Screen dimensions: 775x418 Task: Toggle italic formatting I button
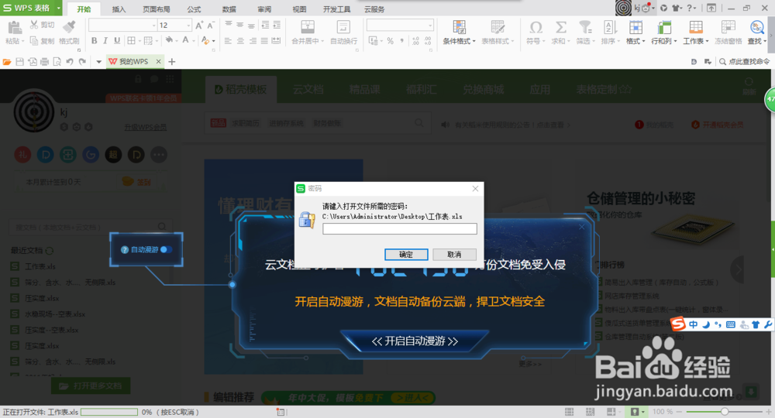105,40
